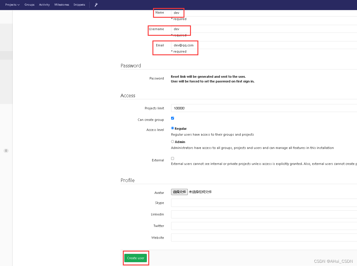The height and width of the screenshot is (266, 357).
Task: Click into the Name field containing dev
Action: pyautogui.click(x=264, y=13)
